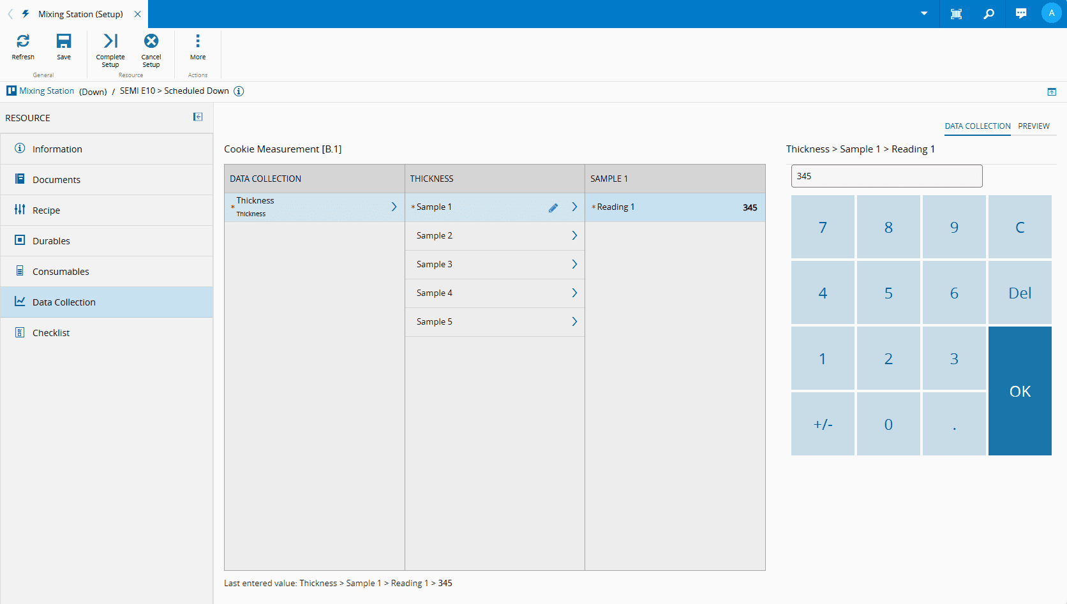Expand Sample 4 in the Thickness list
Screen dimensions: 1067x604
(574, 293)
